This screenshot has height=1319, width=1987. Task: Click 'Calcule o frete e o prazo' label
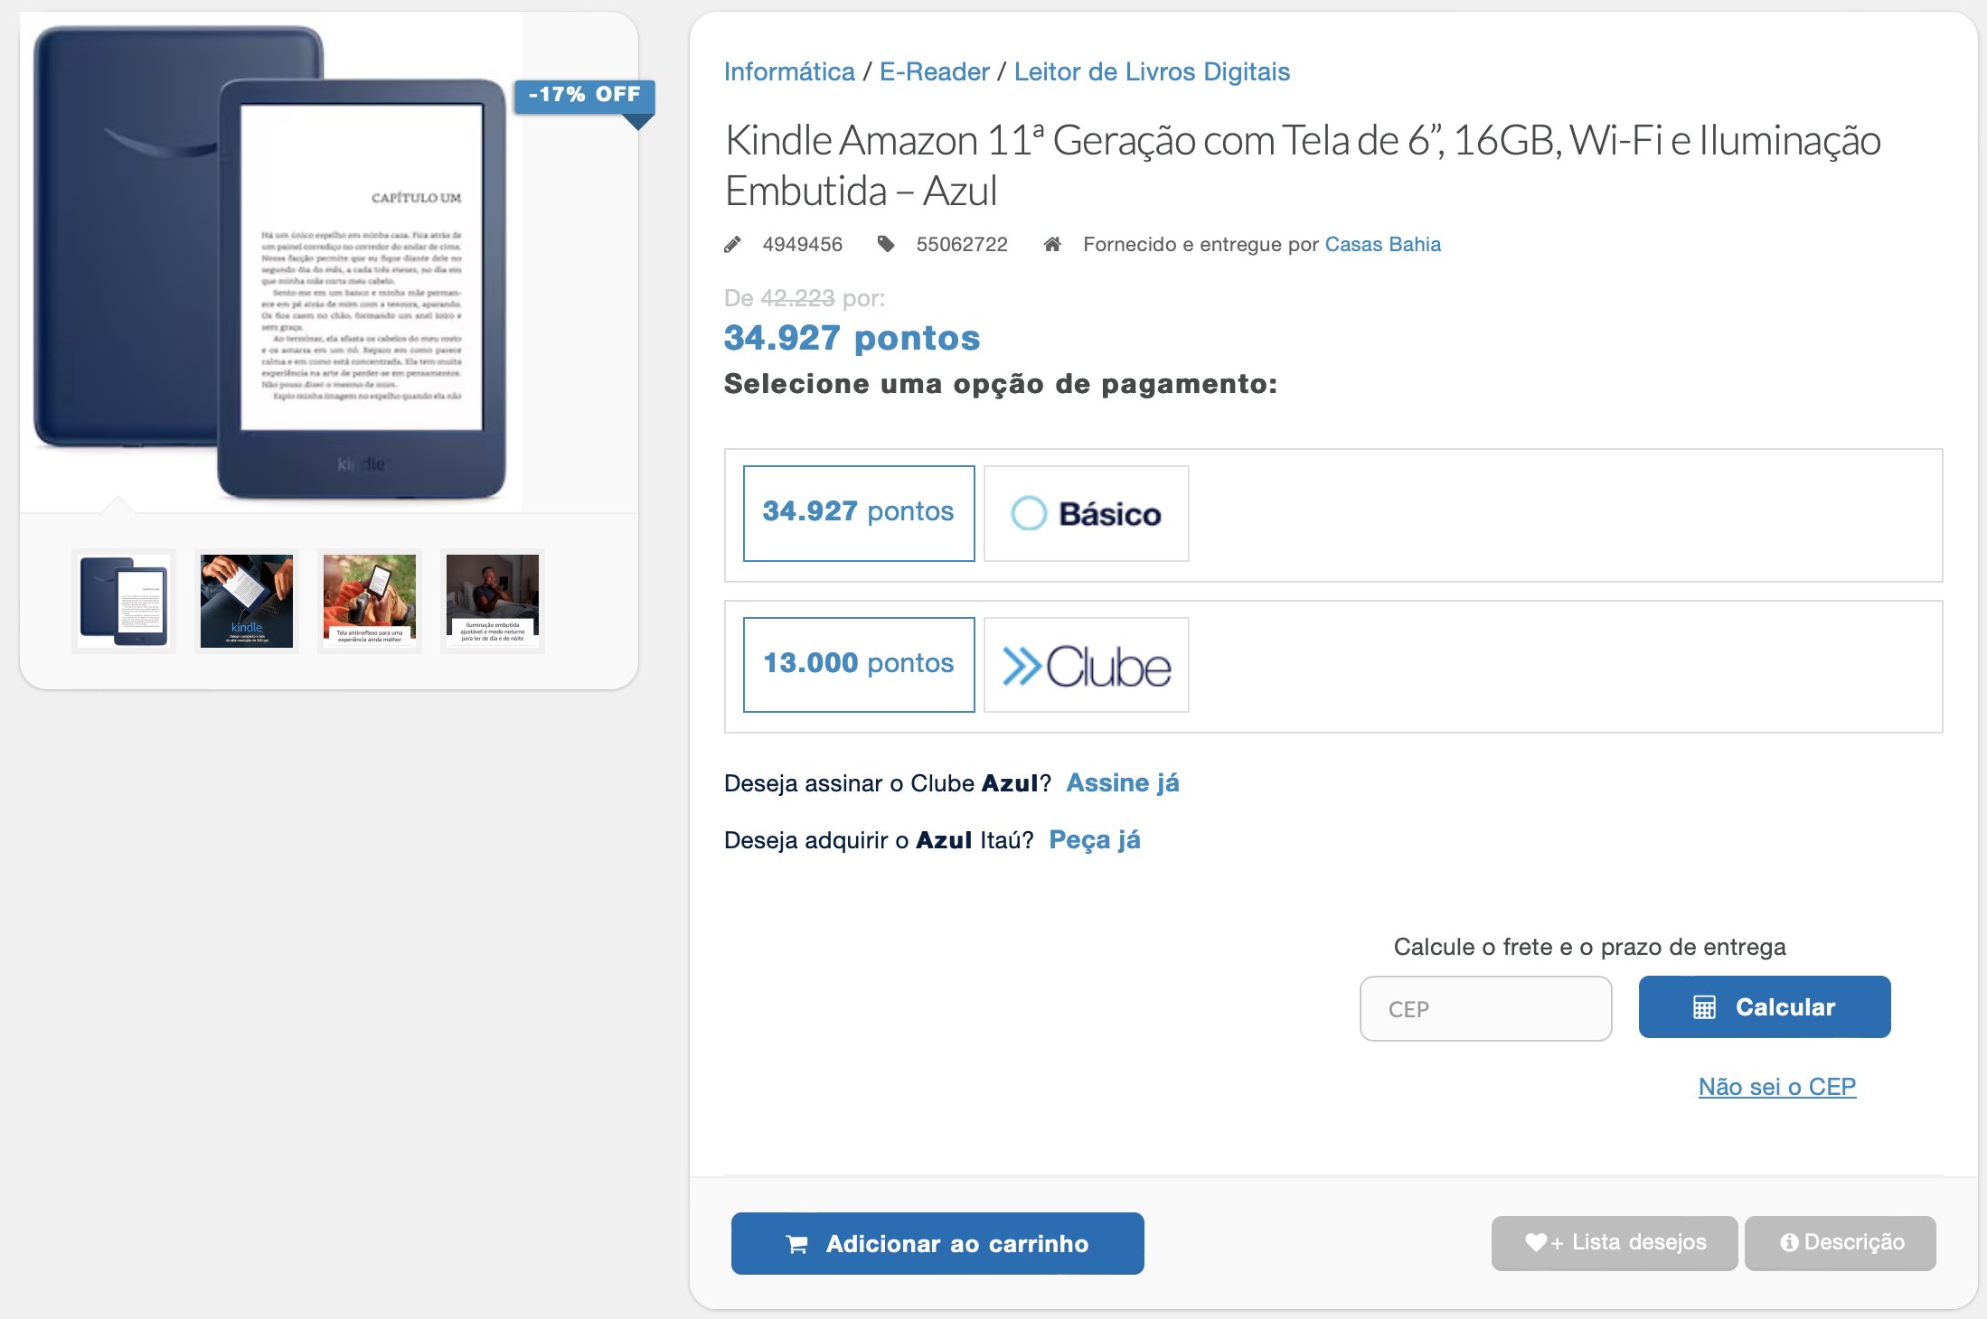click(1589, 947)
